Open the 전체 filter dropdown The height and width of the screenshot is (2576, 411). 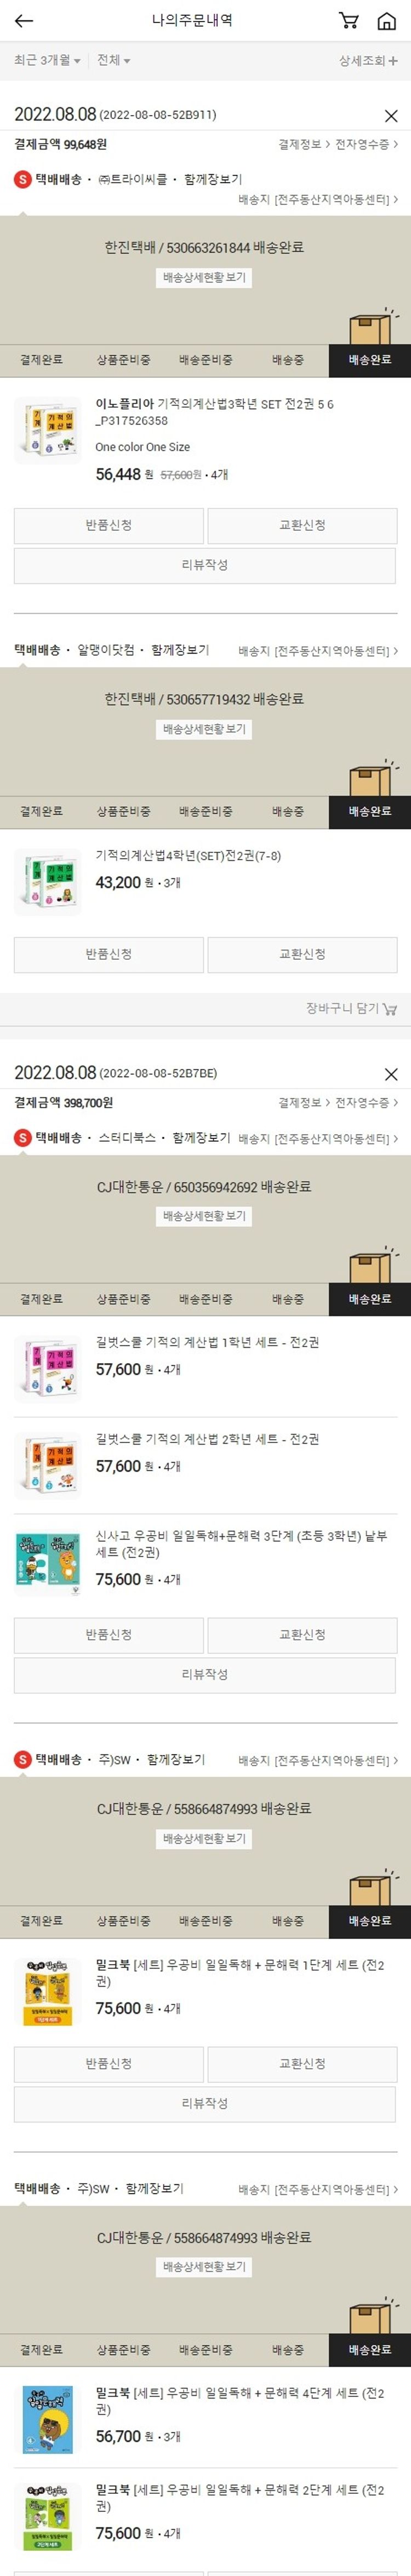pyautogui.click(x=114, y=60)
